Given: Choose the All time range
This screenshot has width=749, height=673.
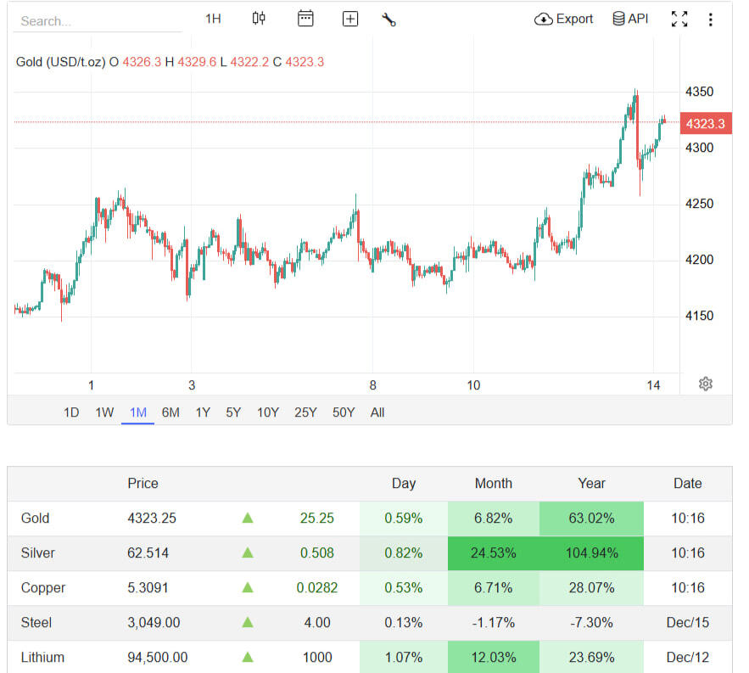Looking at the screenshot, I should click(x=377, y=412).
